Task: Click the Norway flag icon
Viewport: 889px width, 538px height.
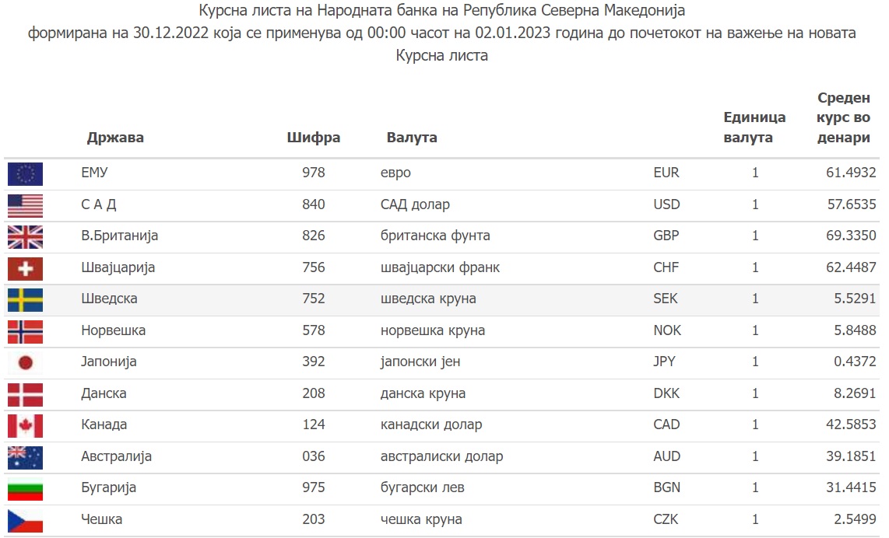Action: pyautogui.click(x=25, y=332)
